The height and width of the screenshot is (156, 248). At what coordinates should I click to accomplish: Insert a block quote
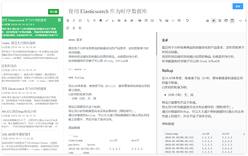click(140, 21)
